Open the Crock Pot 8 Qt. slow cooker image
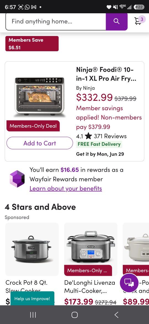The image size is (149, 324). coord(32,249)
